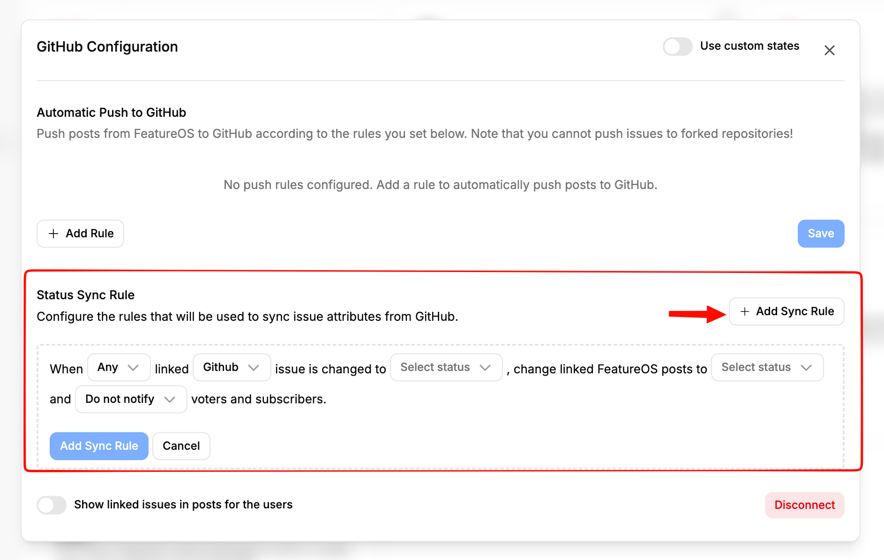Viewport: 884px width, 560px height.
Task: Click the plus icon on Add Rule
Action: coord(53,234)
